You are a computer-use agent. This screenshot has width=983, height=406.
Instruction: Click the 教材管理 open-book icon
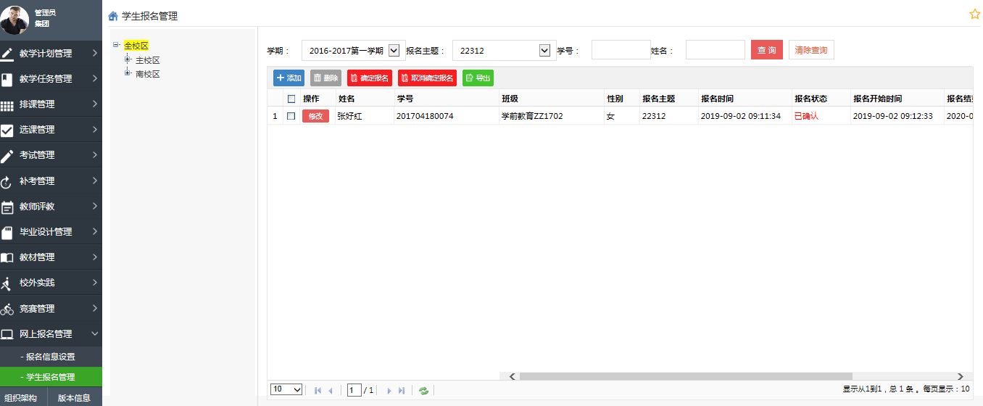tap(7, 258)
